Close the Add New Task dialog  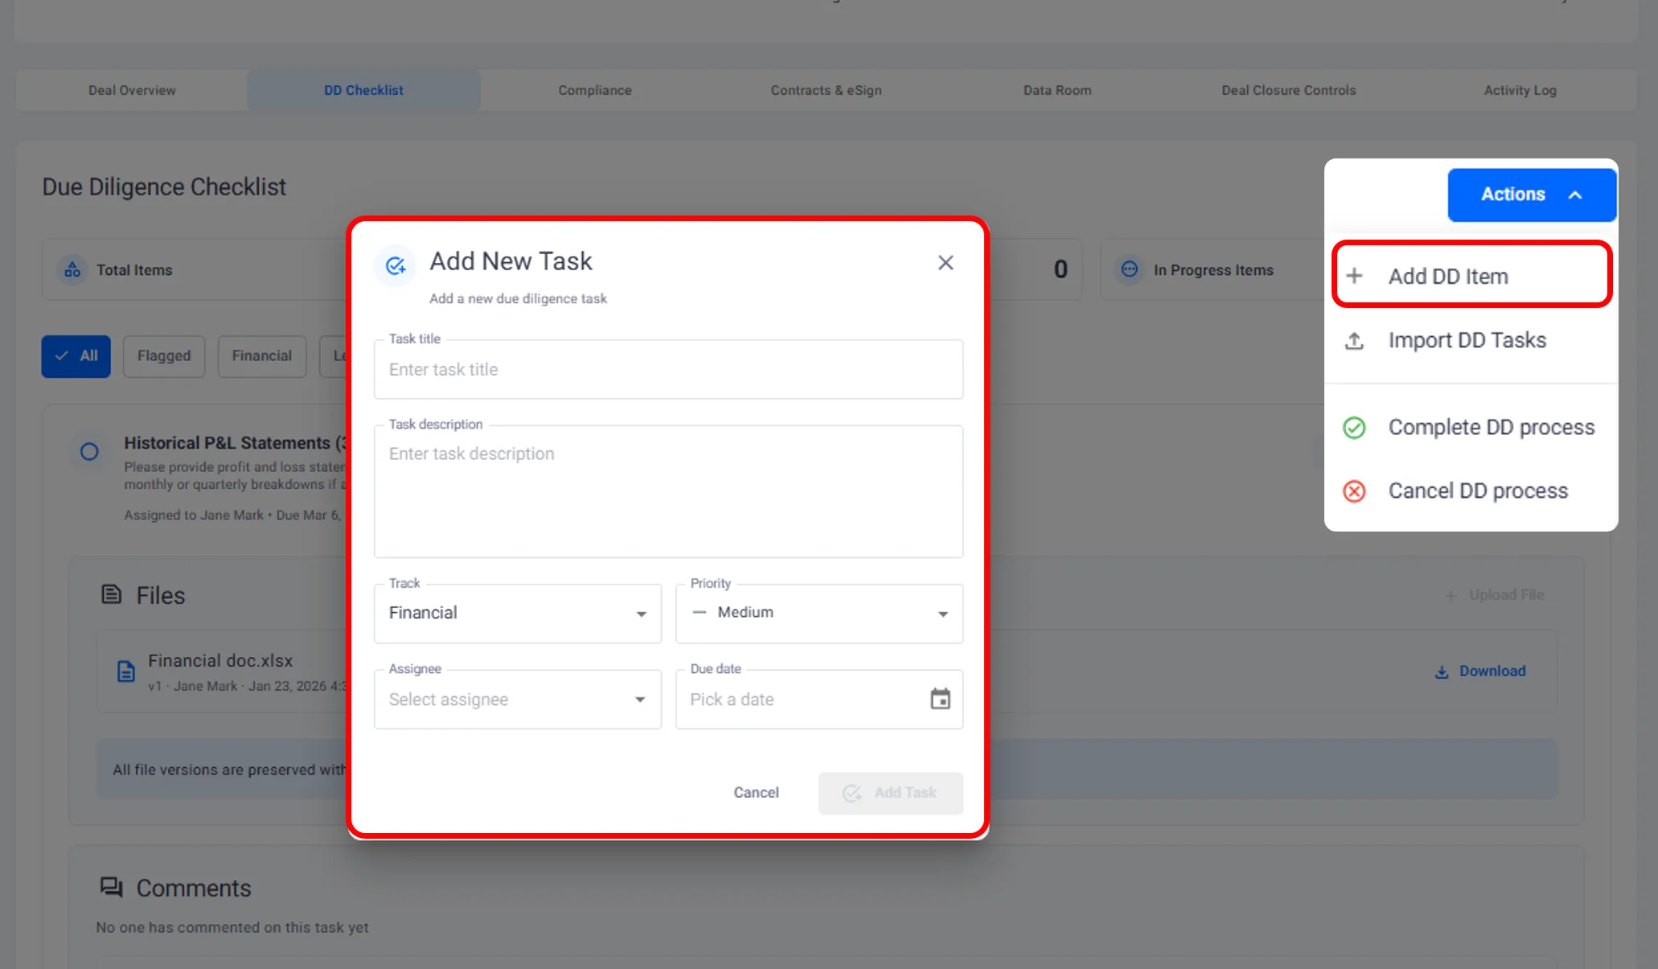[x=946, y=263]
